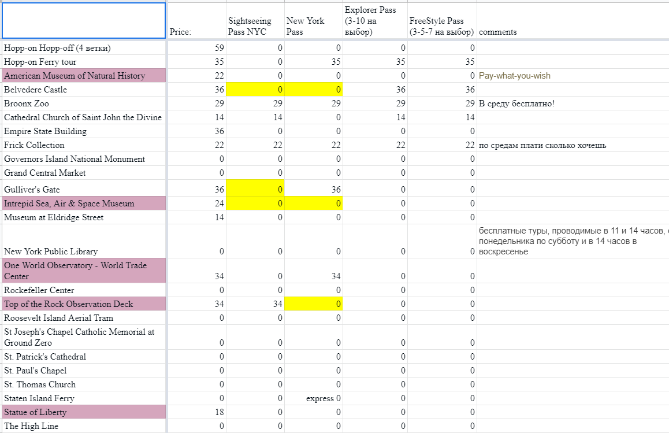Select the 'Sightseeing Pass NYC' header cell
The height and width of the screenshot is (433, 669).
(255, 20)
